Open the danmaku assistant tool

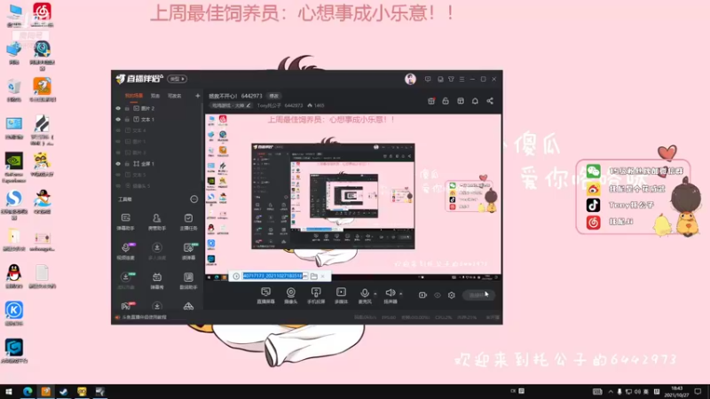[x=125, y=222]
